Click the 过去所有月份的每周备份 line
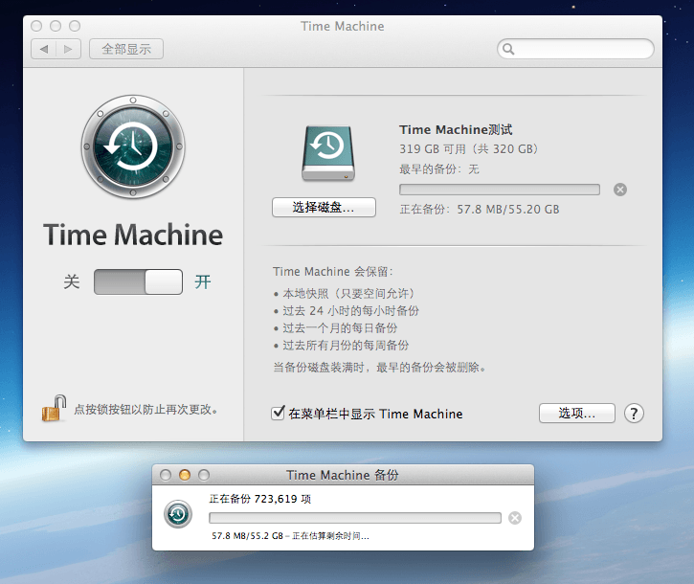The width and height of the screenshot is (694, 584). [346, 346]
